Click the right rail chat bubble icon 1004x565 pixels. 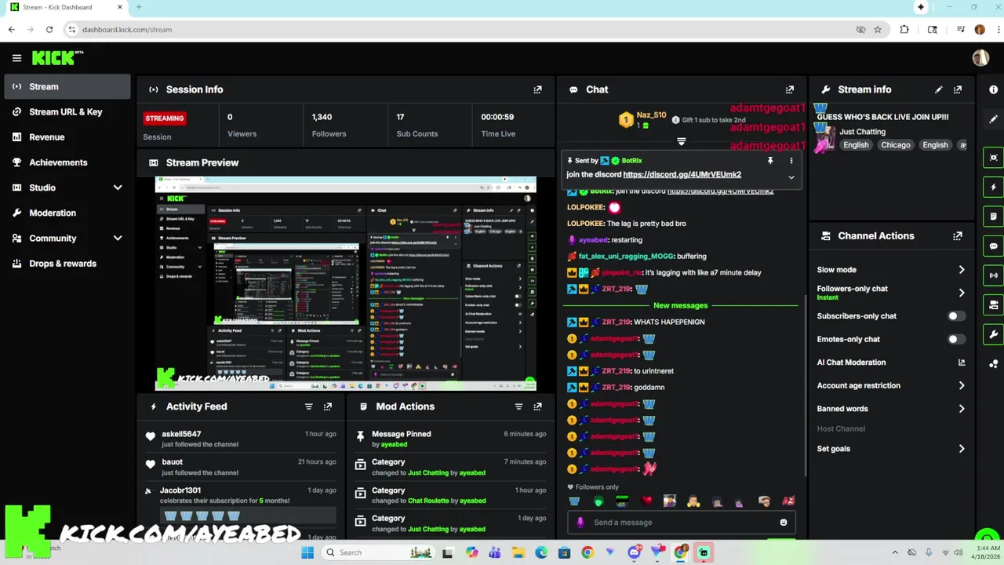click(x=993, y=246)
